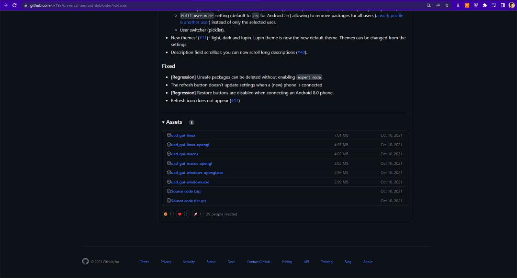Open the media control playlist icon
Screen dimensions: 517x278
point(494,5)
